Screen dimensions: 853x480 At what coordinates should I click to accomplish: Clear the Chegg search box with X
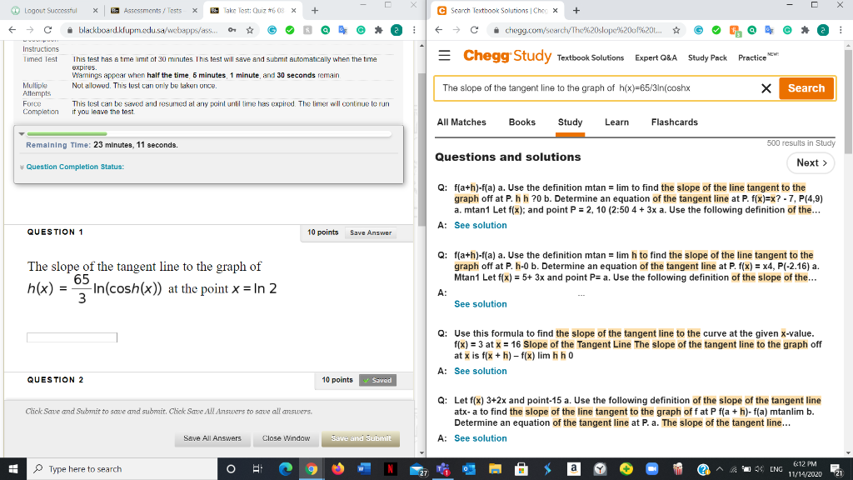766,88
